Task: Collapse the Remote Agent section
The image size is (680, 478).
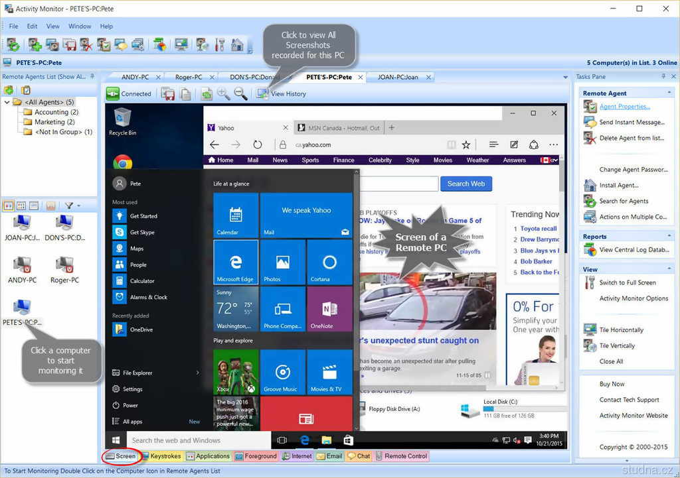Action: tap(669, 93)
